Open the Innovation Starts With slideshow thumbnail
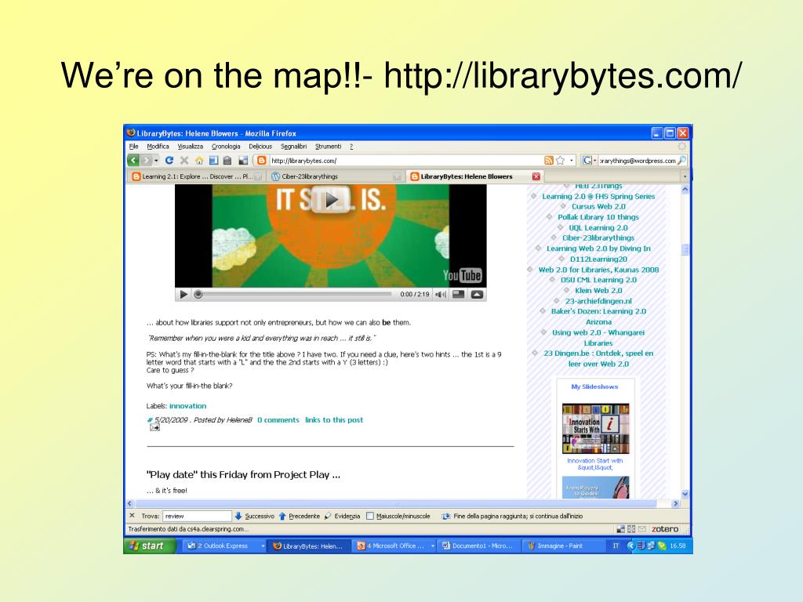This screenshot has width=803, height=602. pos(596,429)
